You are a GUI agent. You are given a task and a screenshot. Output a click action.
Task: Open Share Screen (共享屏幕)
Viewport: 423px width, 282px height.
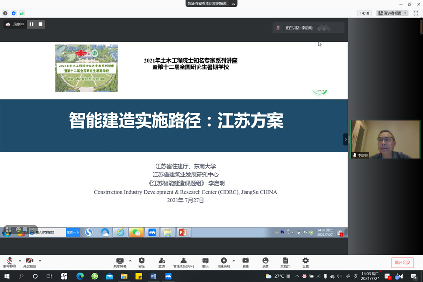pyautogui.click(x=120, y=262)
